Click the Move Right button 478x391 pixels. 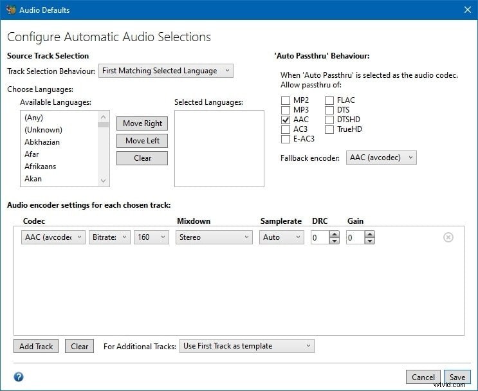tap(142, 123)
